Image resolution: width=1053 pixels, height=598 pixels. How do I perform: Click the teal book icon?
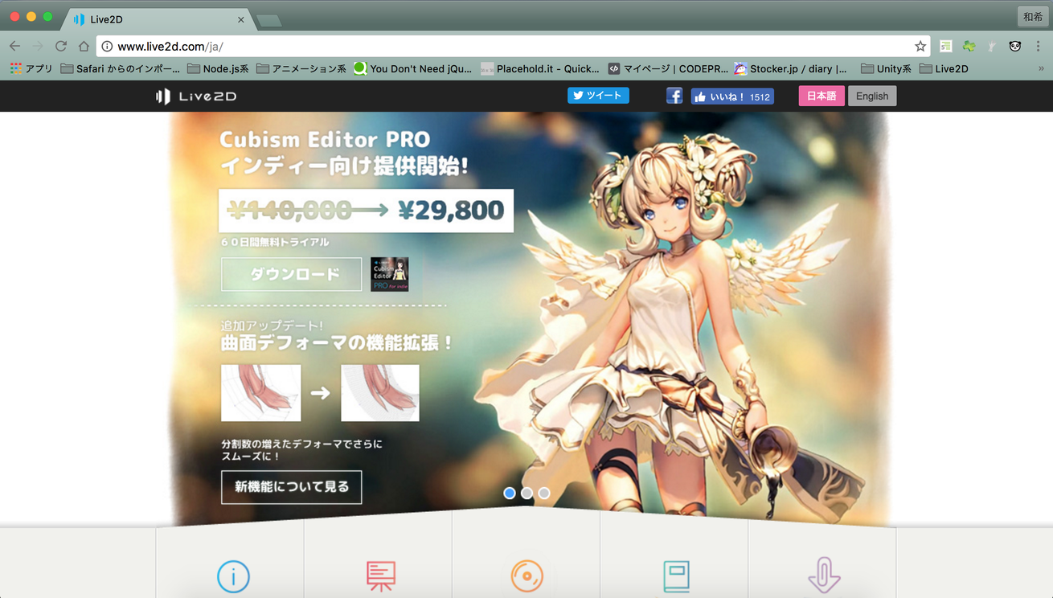coord(676,576)
